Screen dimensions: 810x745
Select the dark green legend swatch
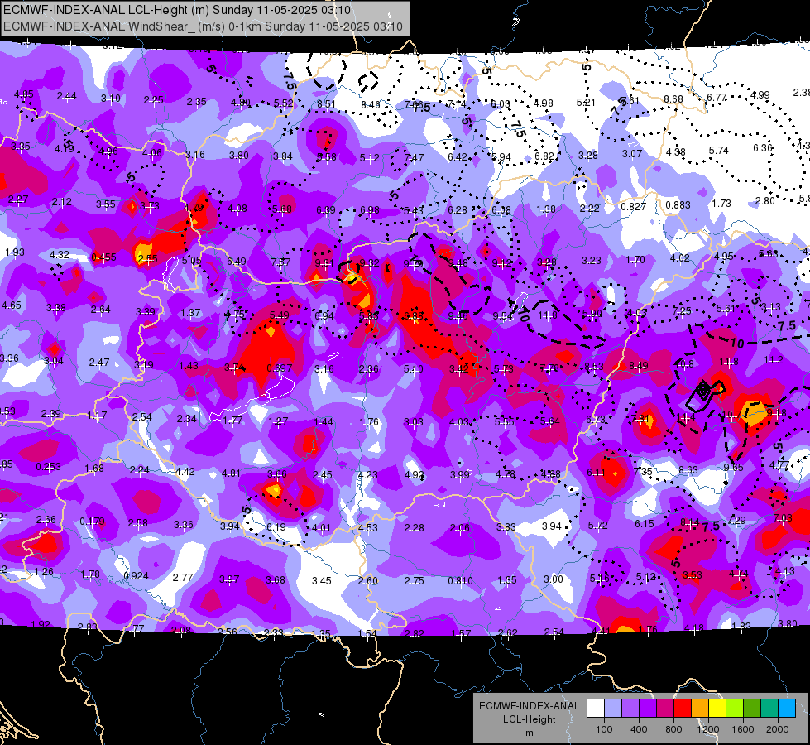tap(751, 709)
